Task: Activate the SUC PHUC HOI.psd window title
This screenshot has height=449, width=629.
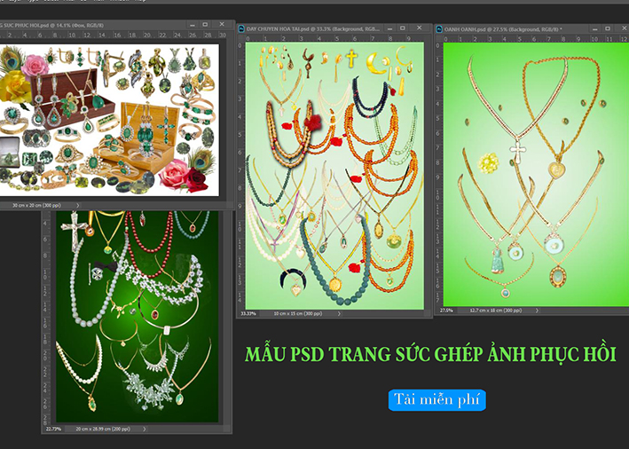Action: 117,25
